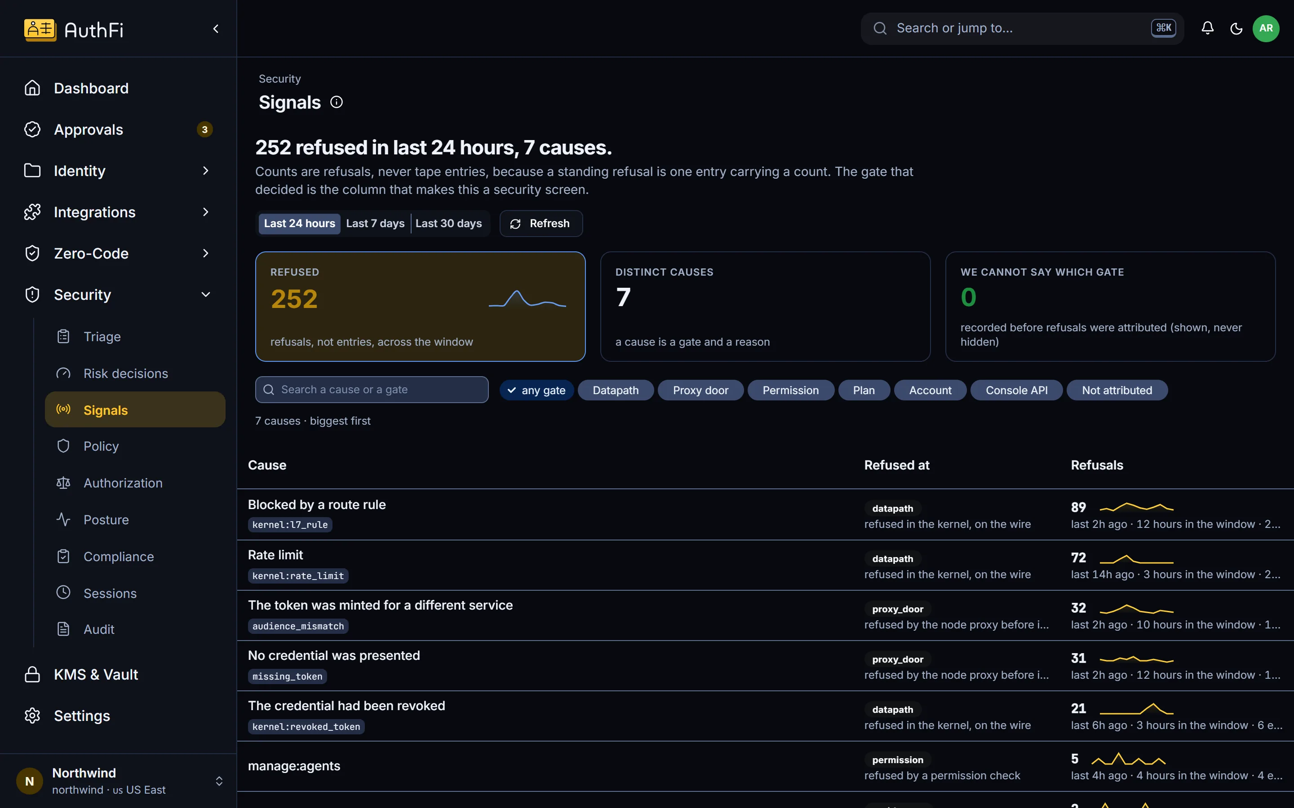Screen dimensions: 1294x808
Task: Open the Policy page
Action: [x=135, y=446]
